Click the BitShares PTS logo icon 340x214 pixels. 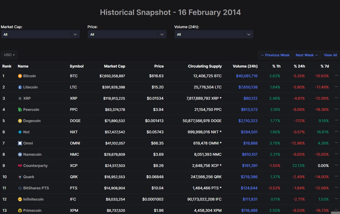[20, 188]
